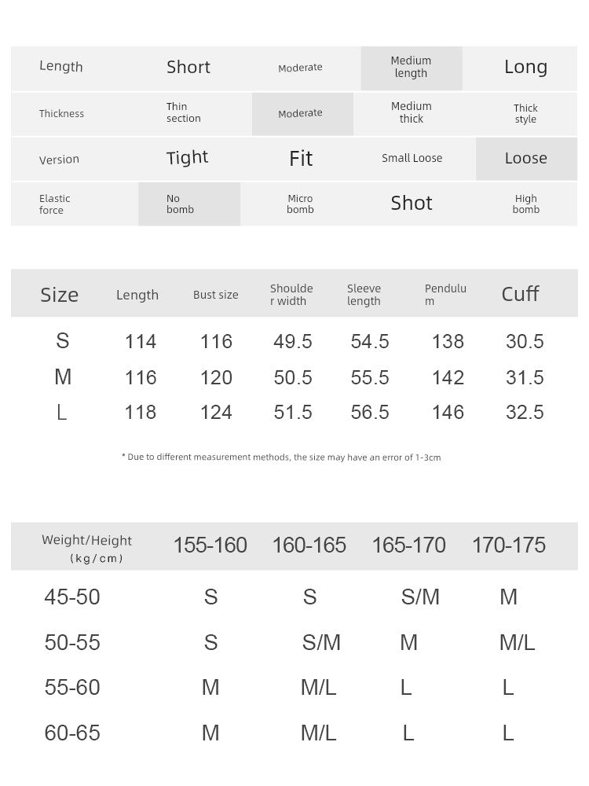Click the 60-65 weight row label
589x786 pixels.
pyautogui.click(x=72, y=733)
